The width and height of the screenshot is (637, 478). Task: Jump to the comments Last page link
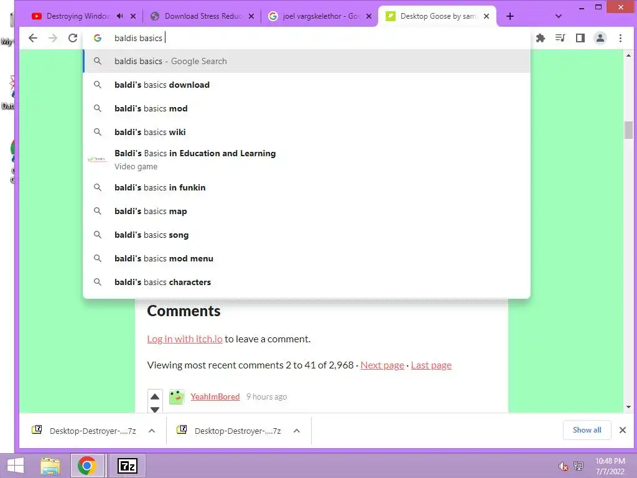coord(431,365)
